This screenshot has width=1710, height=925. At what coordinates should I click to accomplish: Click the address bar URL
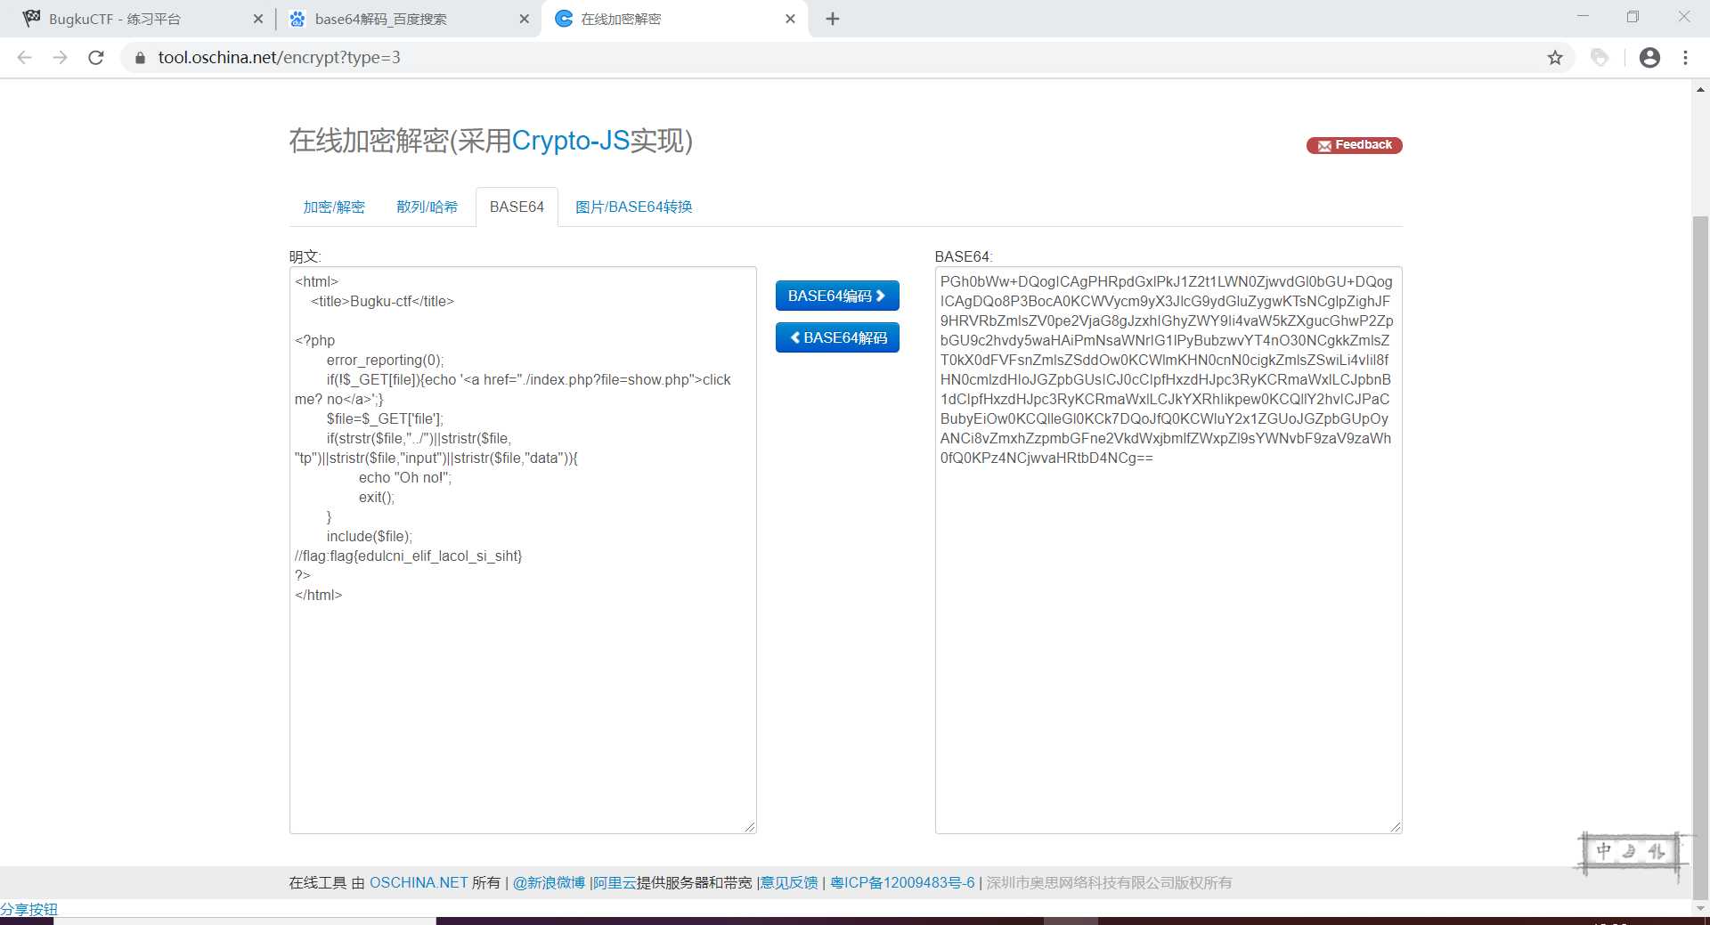click(x=279, y=58)
